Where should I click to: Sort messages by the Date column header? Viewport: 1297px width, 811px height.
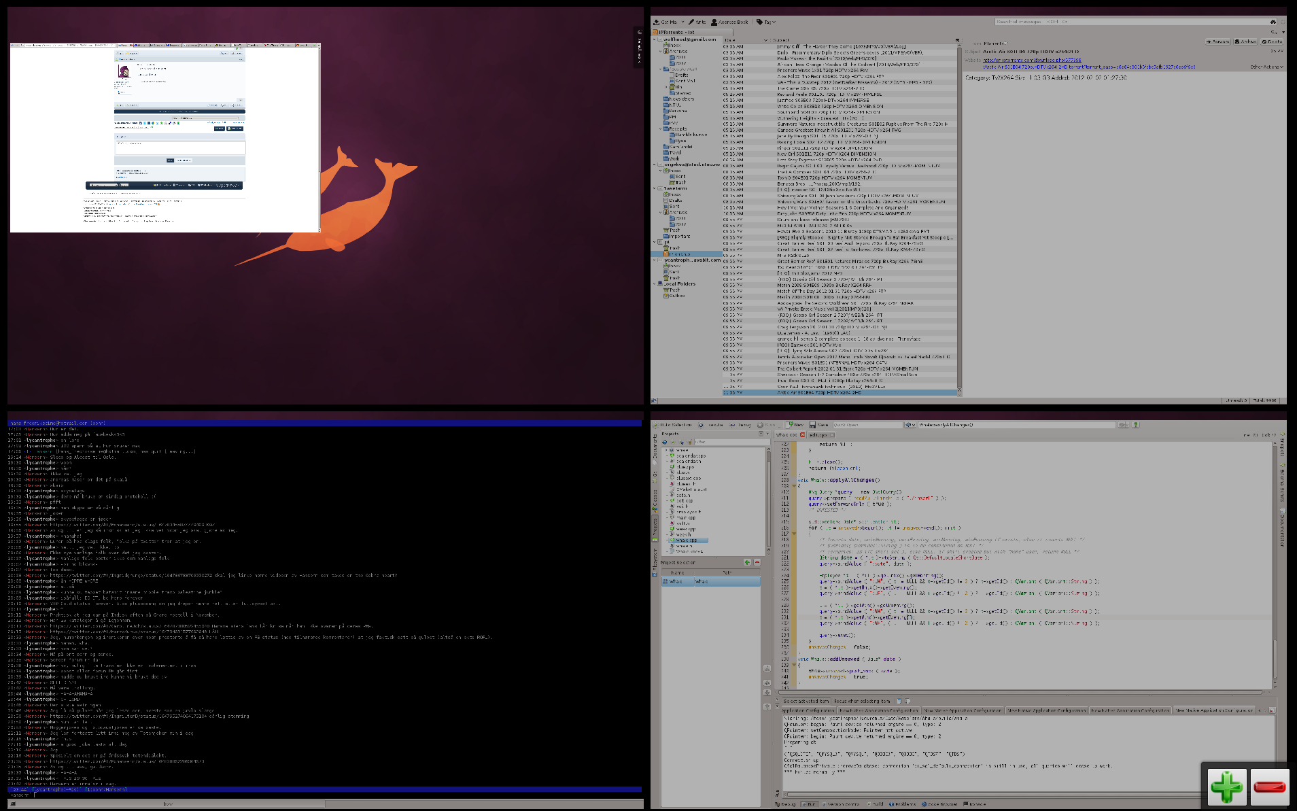tap(746, 40)
